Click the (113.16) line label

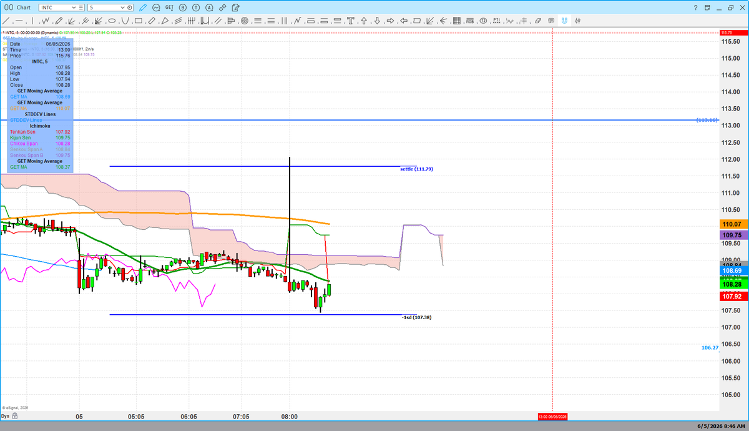707,119
